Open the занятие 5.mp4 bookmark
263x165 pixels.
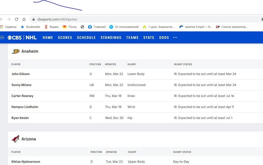[196, 27]
